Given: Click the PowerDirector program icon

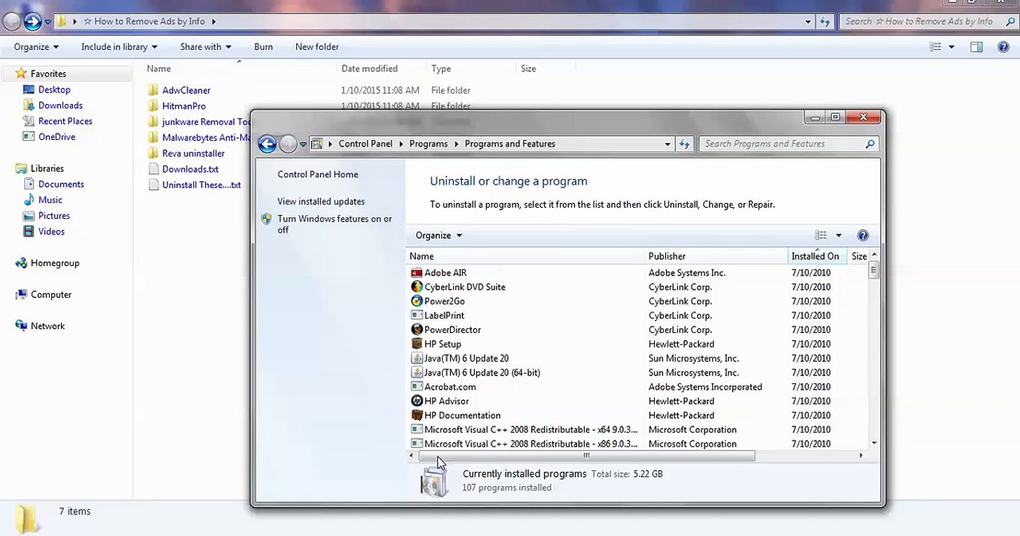Looking at the screenshot, I should 417,329.
